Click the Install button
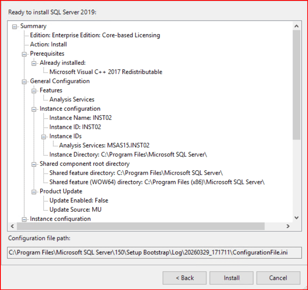 [x=232, y=278]
